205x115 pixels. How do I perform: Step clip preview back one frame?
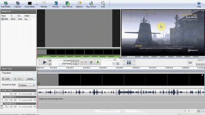39,60
